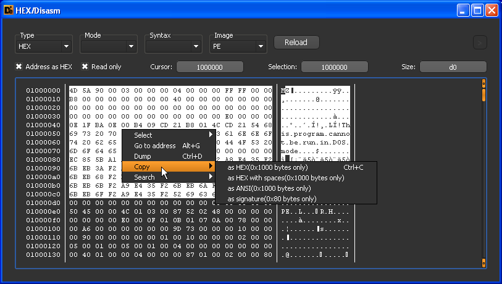Open the Type dropdown showing HEX
This screenshot has width=502, height=284.
(44, 46)
